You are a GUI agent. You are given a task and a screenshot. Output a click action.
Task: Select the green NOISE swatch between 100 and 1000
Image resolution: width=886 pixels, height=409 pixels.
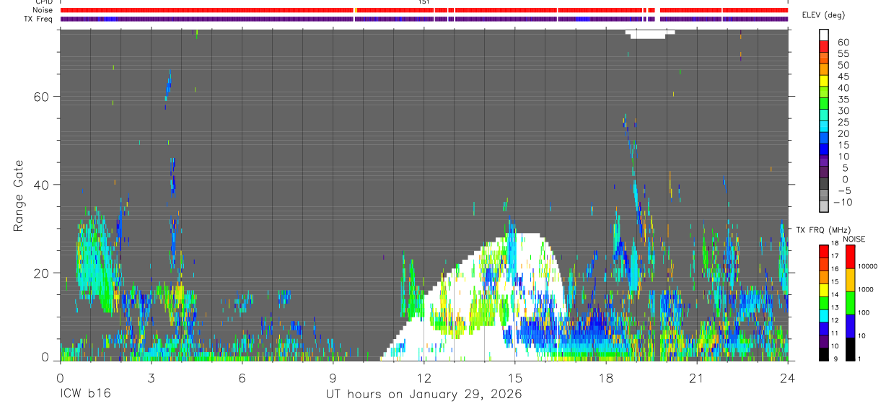(x=850, y=303)
